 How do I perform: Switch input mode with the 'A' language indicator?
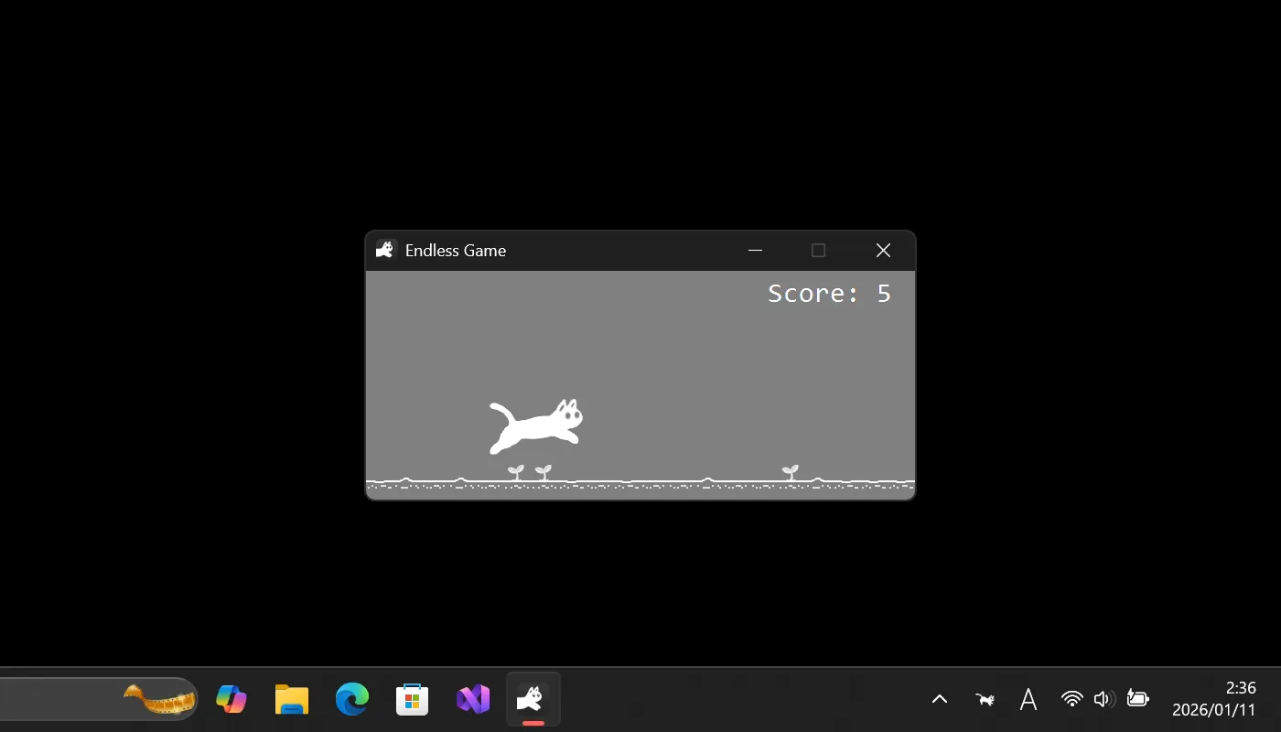pos(1028,698)
